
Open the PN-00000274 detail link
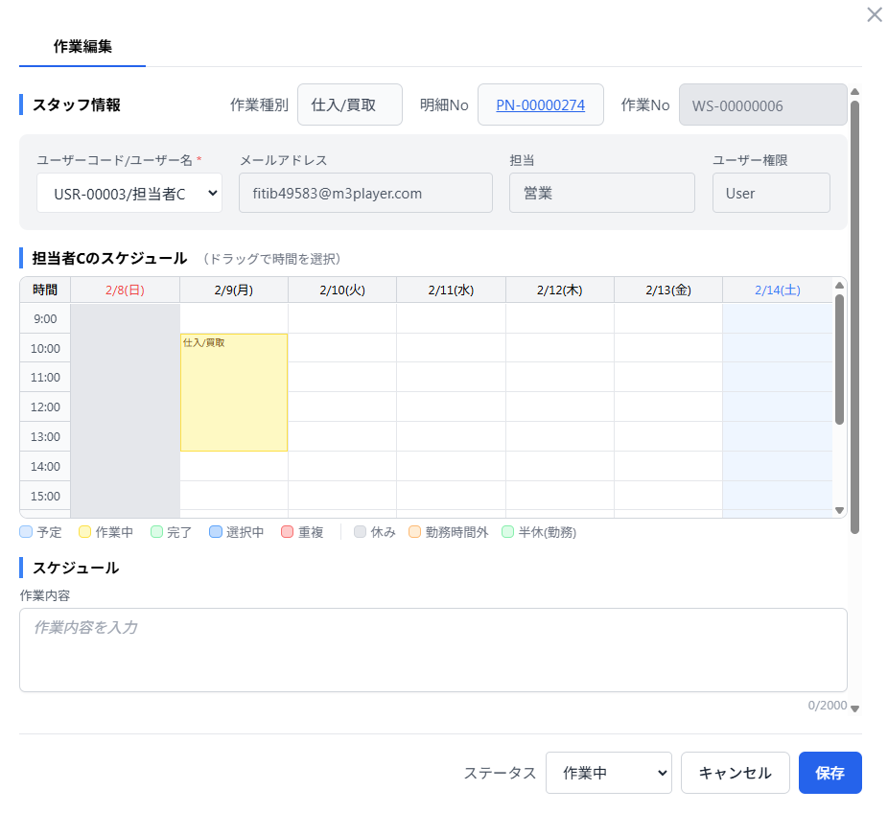(540, 105)
